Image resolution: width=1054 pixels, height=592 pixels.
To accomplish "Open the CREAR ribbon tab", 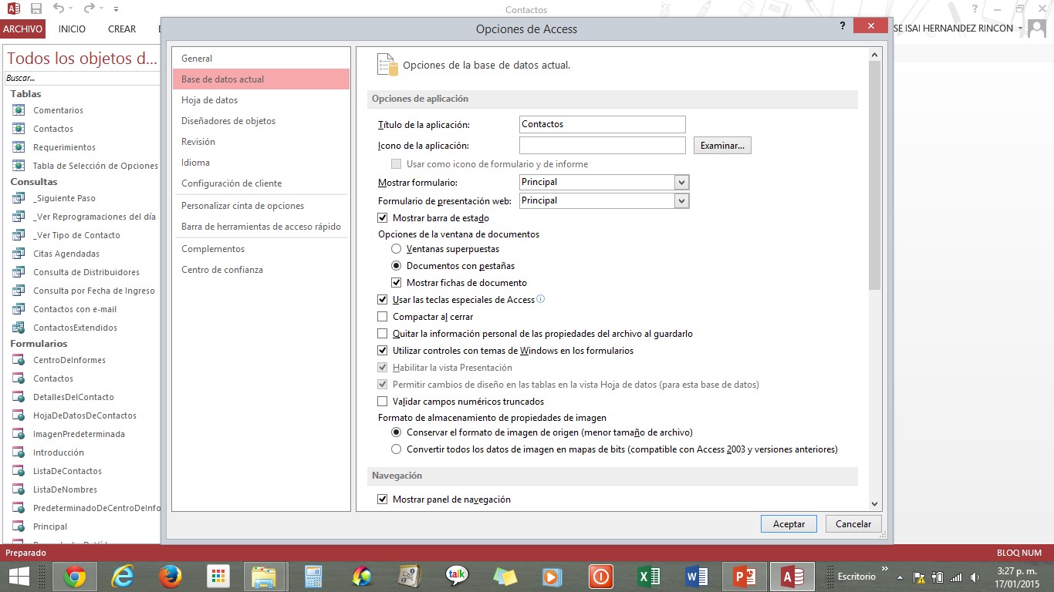I will 122,29.
